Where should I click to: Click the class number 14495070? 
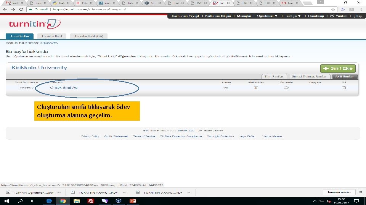27,88
